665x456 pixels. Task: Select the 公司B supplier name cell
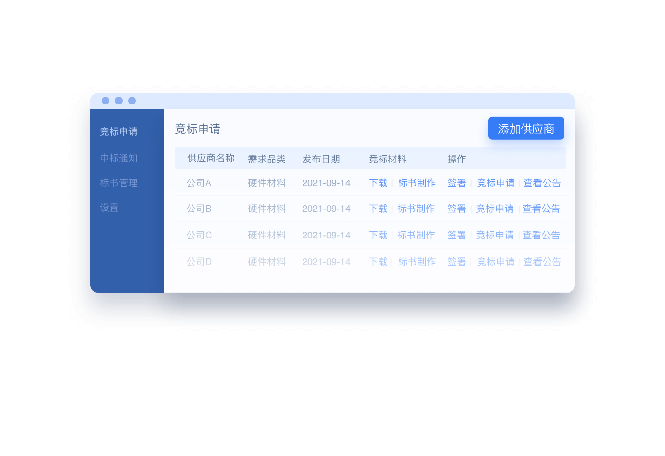point(199,209)
